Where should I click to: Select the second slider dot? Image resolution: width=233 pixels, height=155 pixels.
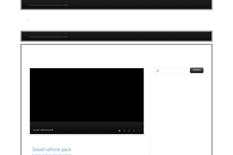124,131
